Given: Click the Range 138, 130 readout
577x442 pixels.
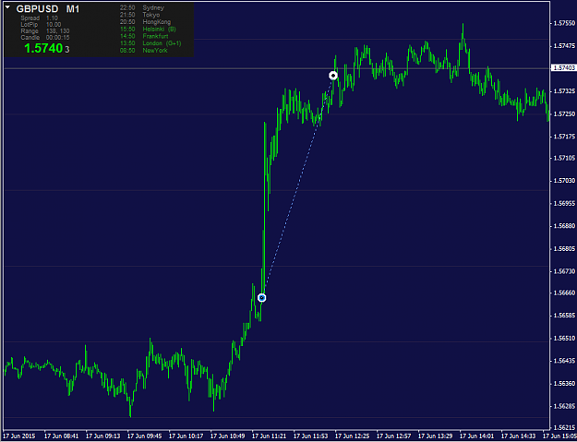Looking at the screenshot, I should point(45,31).
